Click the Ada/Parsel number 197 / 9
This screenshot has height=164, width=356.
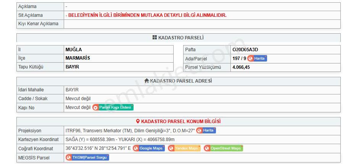coord(239,58)
